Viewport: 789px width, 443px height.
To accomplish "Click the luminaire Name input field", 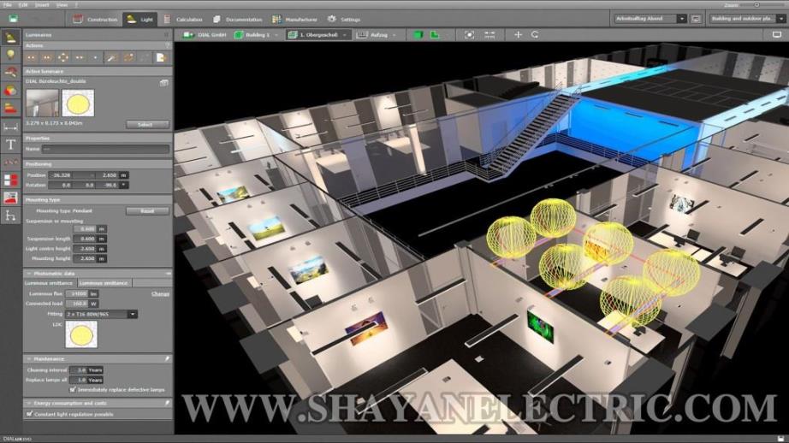I will tap(105, 150).
